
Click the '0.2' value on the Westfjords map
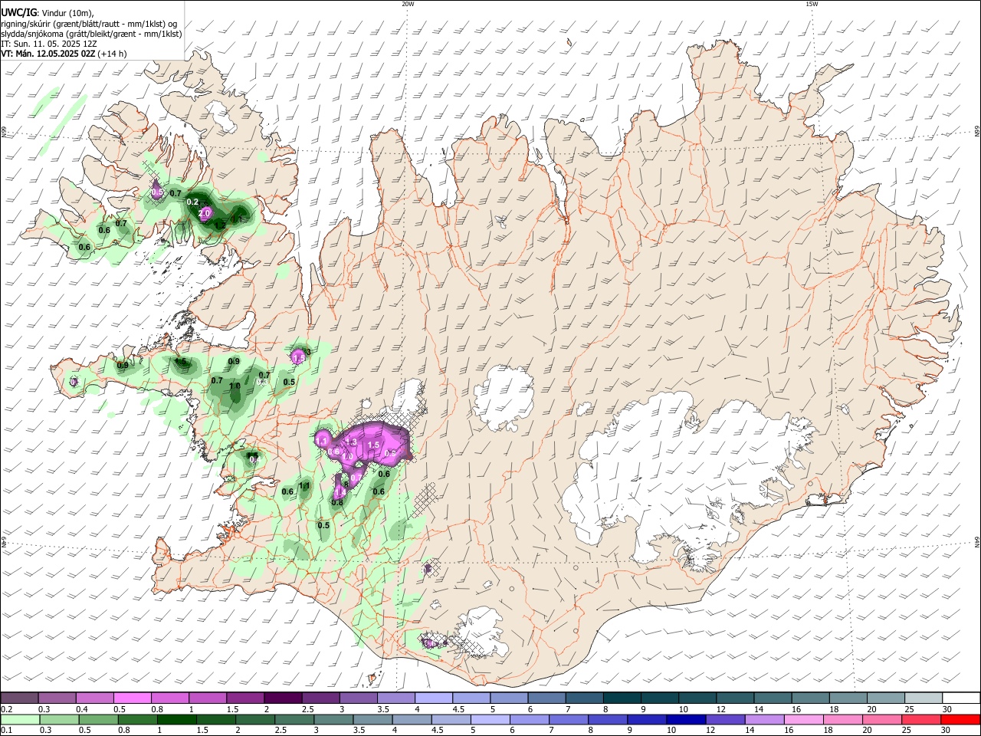(192, 202)
